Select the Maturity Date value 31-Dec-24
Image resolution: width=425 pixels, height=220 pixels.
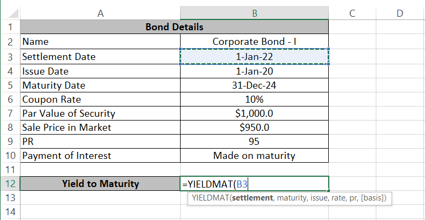254,85
